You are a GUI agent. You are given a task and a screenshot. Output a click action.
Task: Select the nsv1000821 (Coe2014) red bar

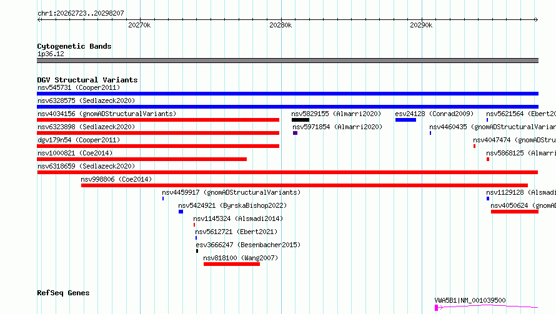point(142,159)
